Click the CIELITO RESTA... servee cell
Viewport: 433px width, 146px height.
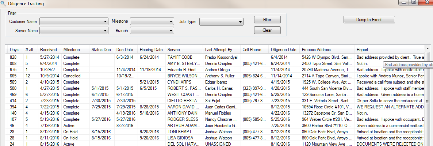pyautogui.click(x=184, y=100)
